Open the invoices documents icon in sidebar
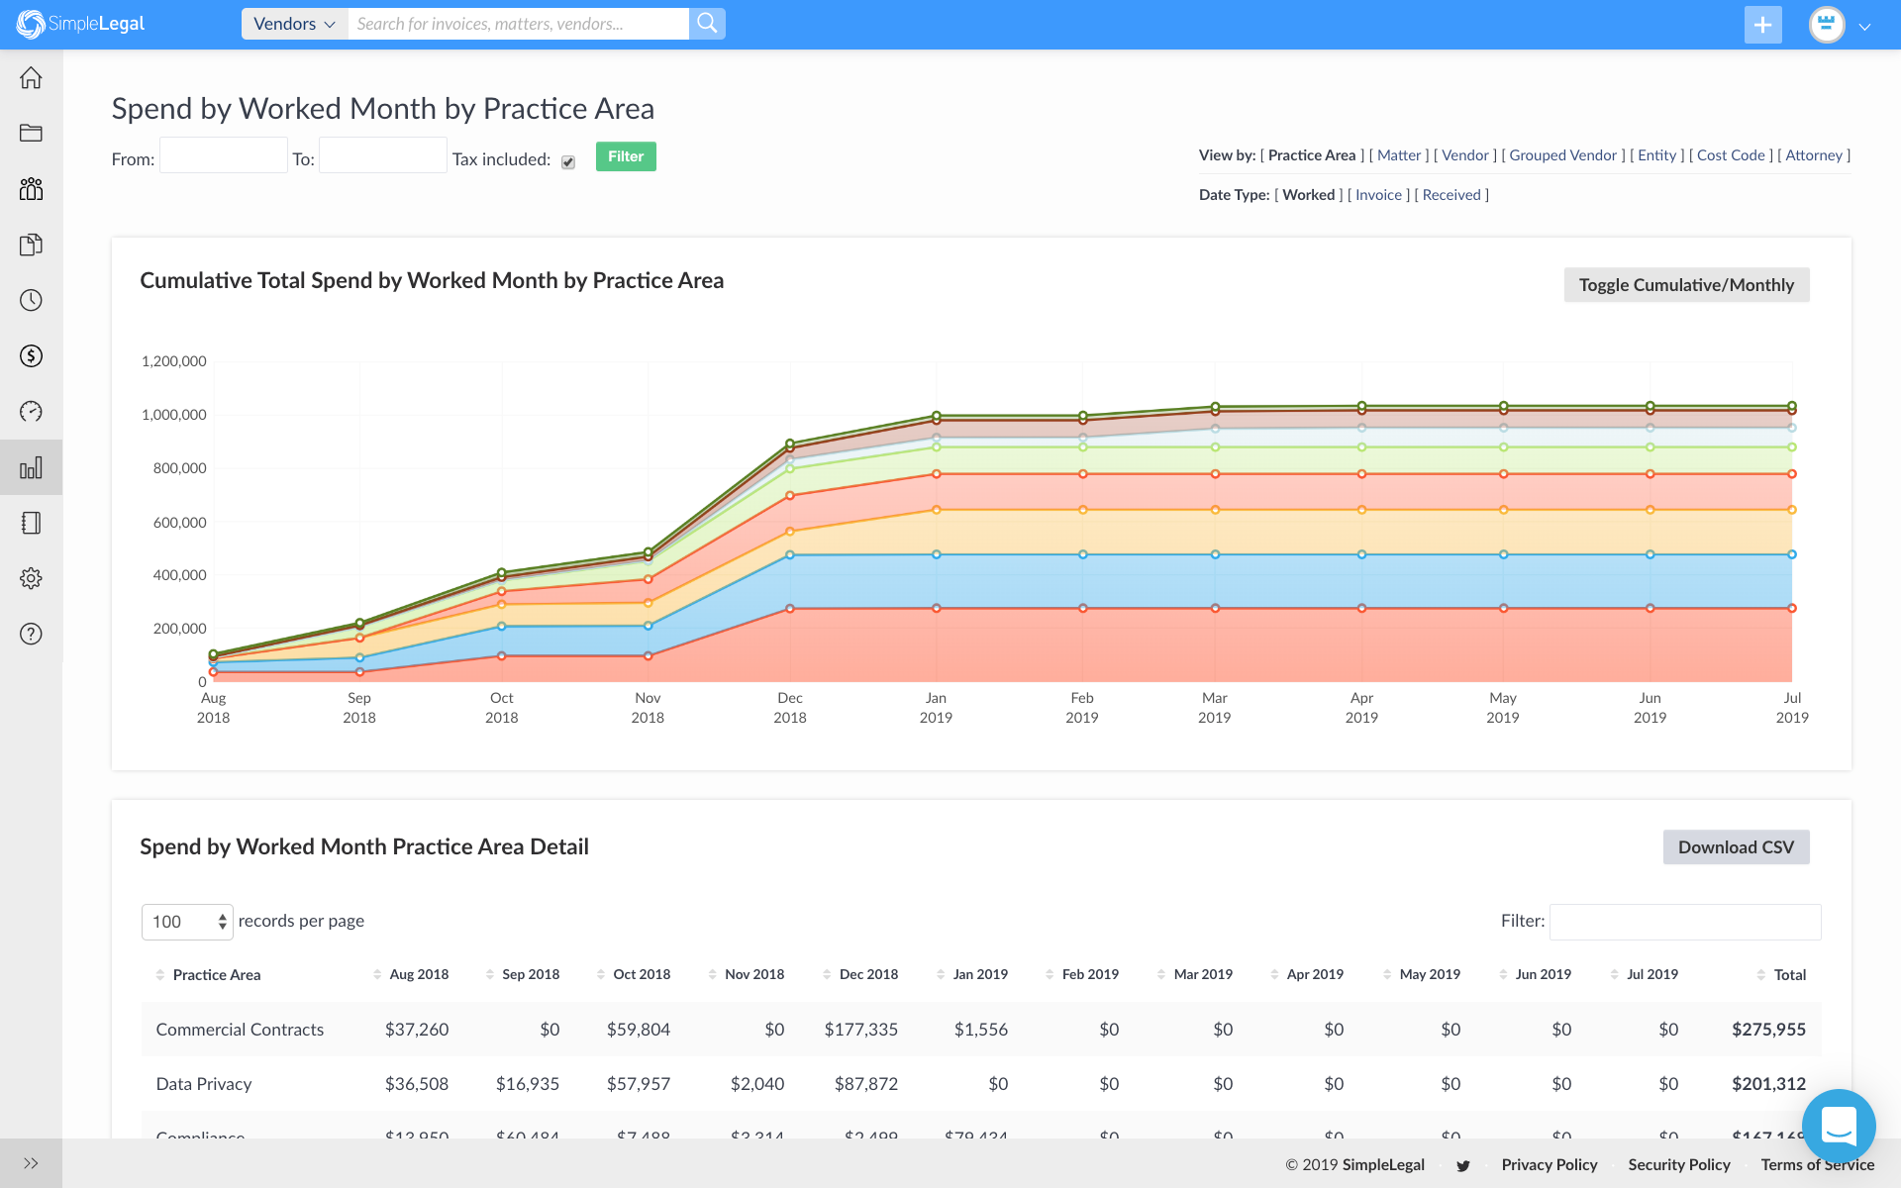 tap(31, 245)
